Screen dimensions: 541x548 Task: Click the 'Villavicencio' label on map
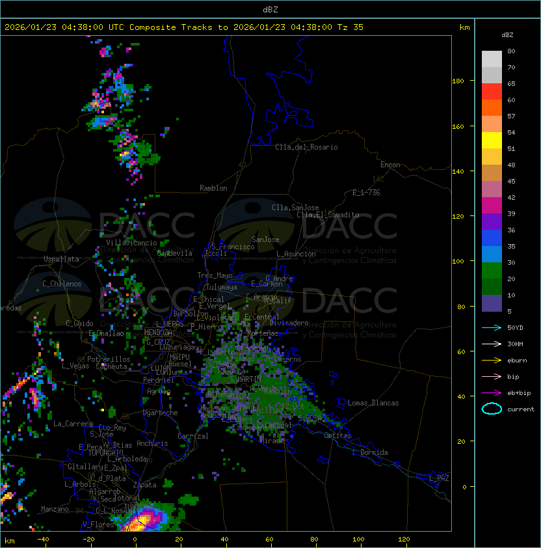pyautogui.click(x=131, y=243)
